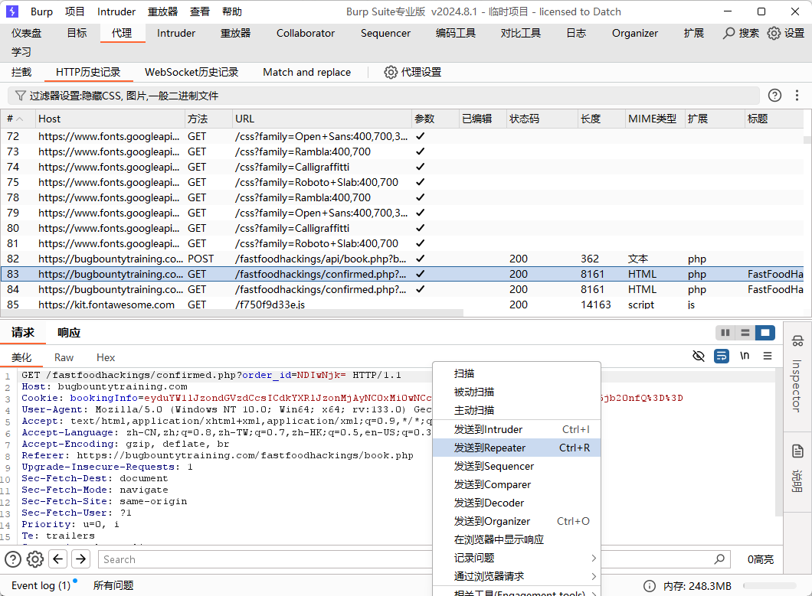Choose 发送到Repeater in context menu
This screenshot has height=596, width=812.
pyautogui.click(x=516, y=448)
